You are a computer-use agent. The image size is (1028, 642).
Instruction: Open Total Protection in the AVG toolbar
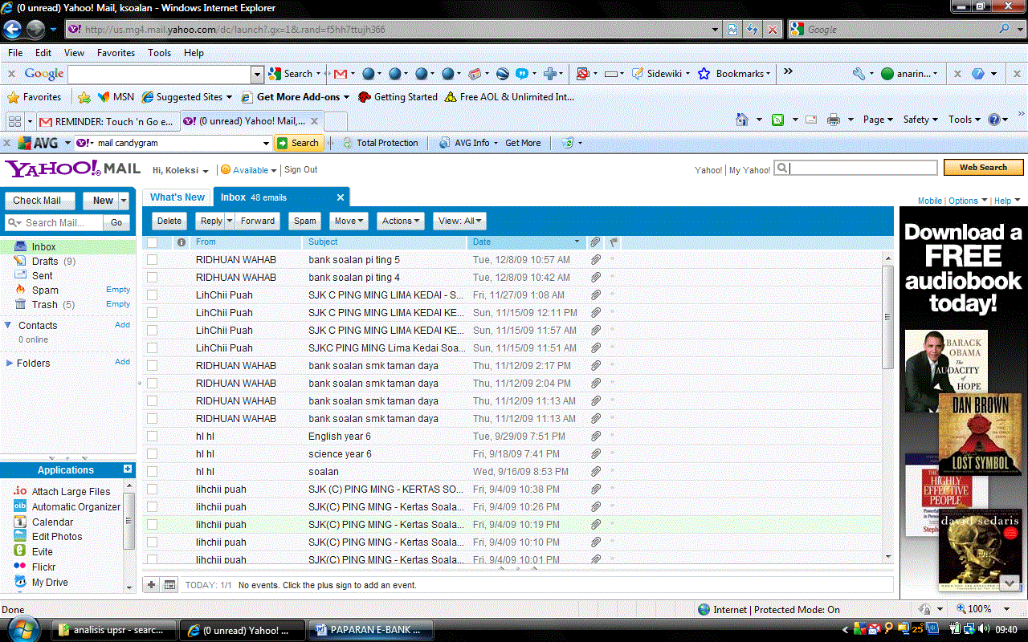381,143
